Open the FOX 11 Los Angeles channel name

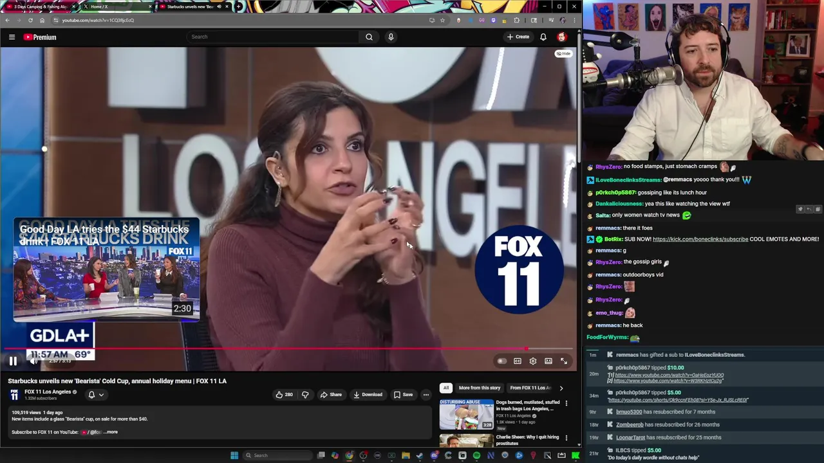[48, 392]
